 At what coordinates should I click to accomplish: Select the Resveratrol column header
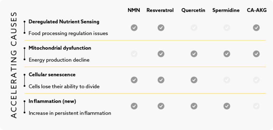click(160, 10)
